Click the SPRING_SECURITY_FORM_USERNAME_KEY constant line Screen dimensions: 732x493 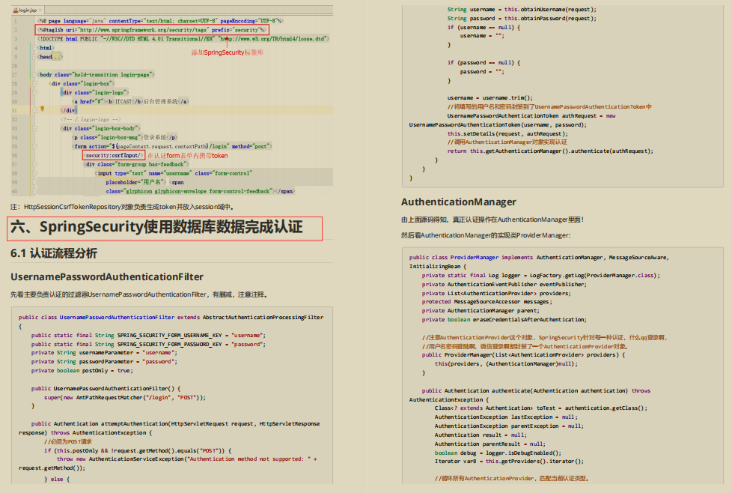[148, 335]
